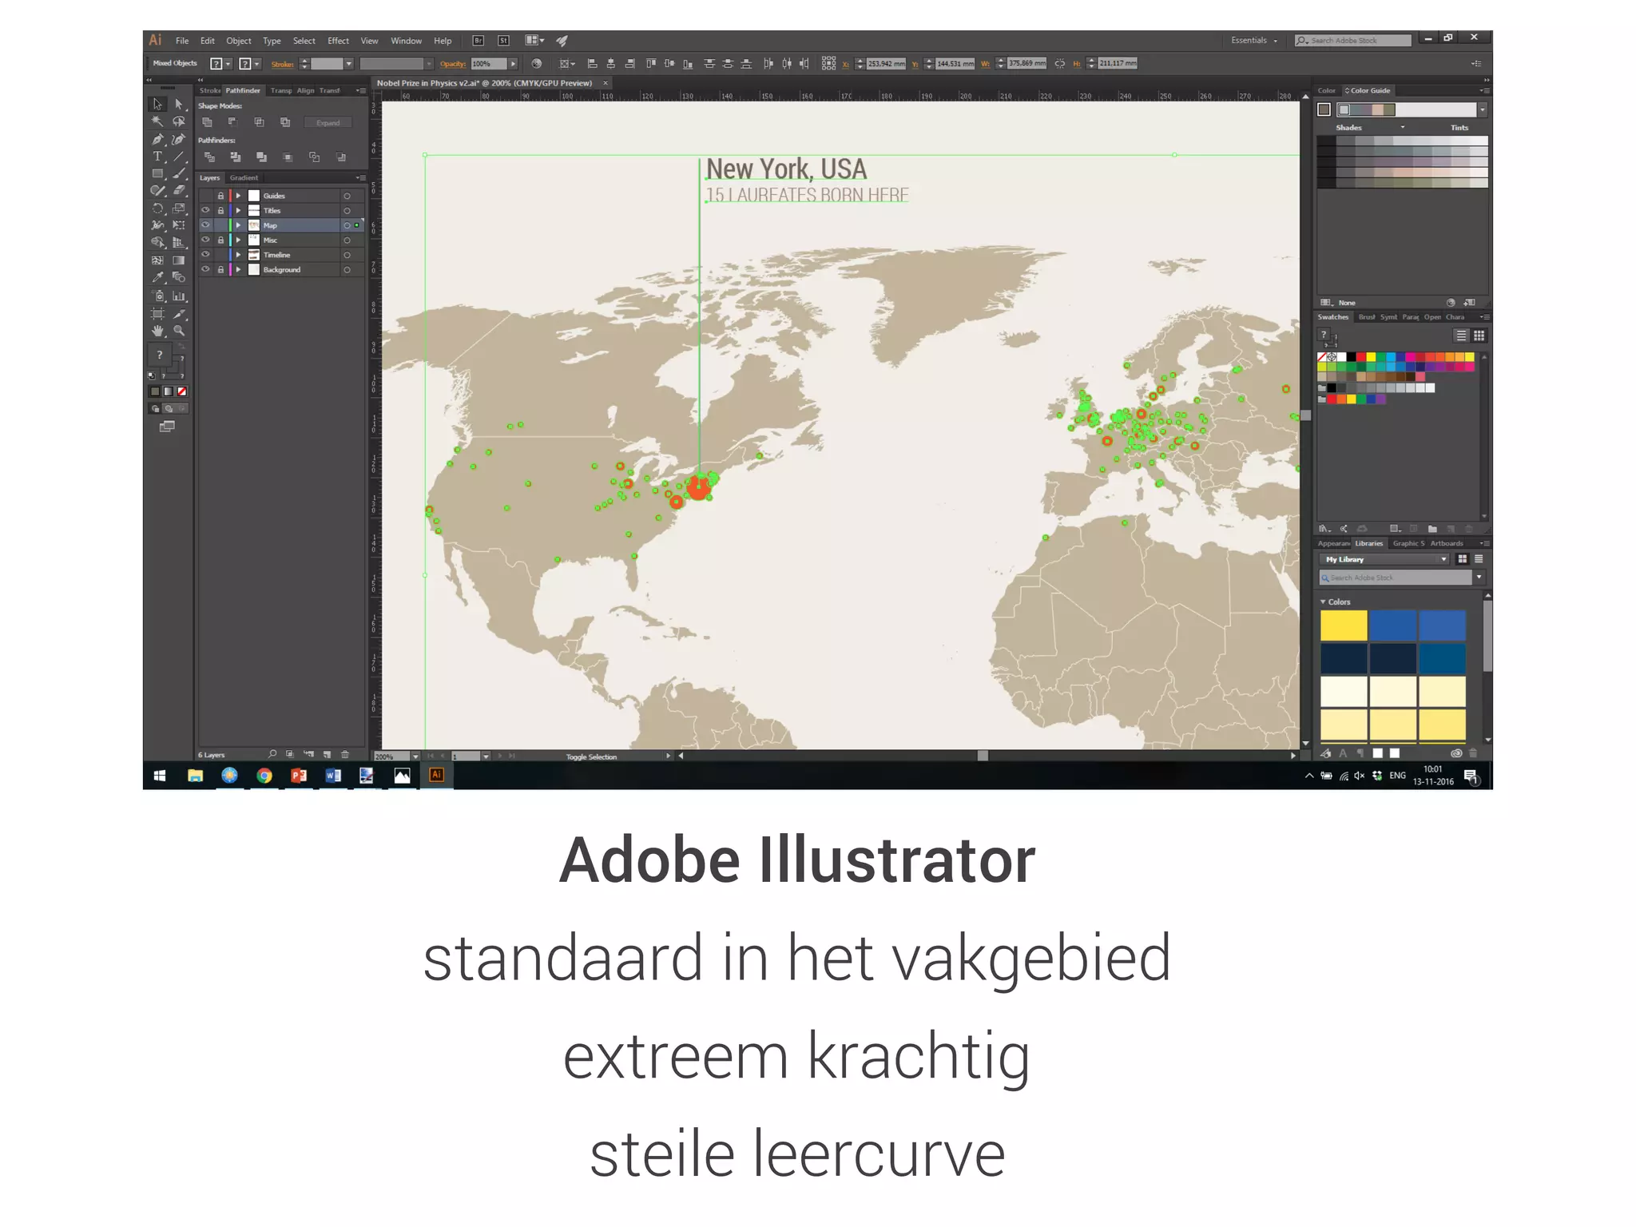
Task: Show the Guides layer visibility box
Action: [x=205, y=196]
